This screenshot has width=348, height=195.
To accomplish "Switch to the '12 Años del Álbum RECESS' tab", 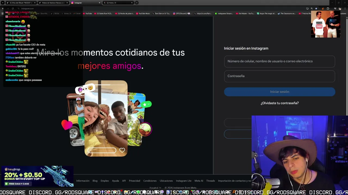I will [x=21, y=3].
